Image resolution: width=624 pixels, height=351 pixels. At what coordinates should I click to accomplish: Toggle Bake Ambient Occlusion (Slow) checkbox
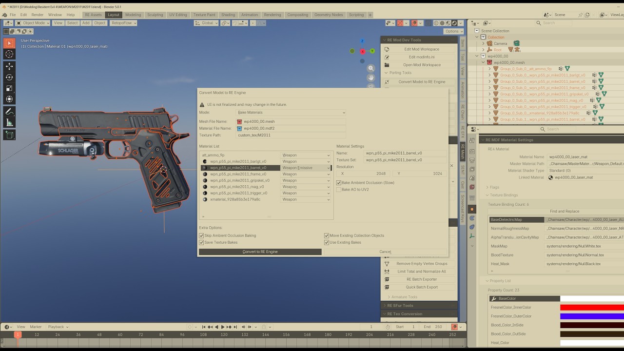point(339,183)
